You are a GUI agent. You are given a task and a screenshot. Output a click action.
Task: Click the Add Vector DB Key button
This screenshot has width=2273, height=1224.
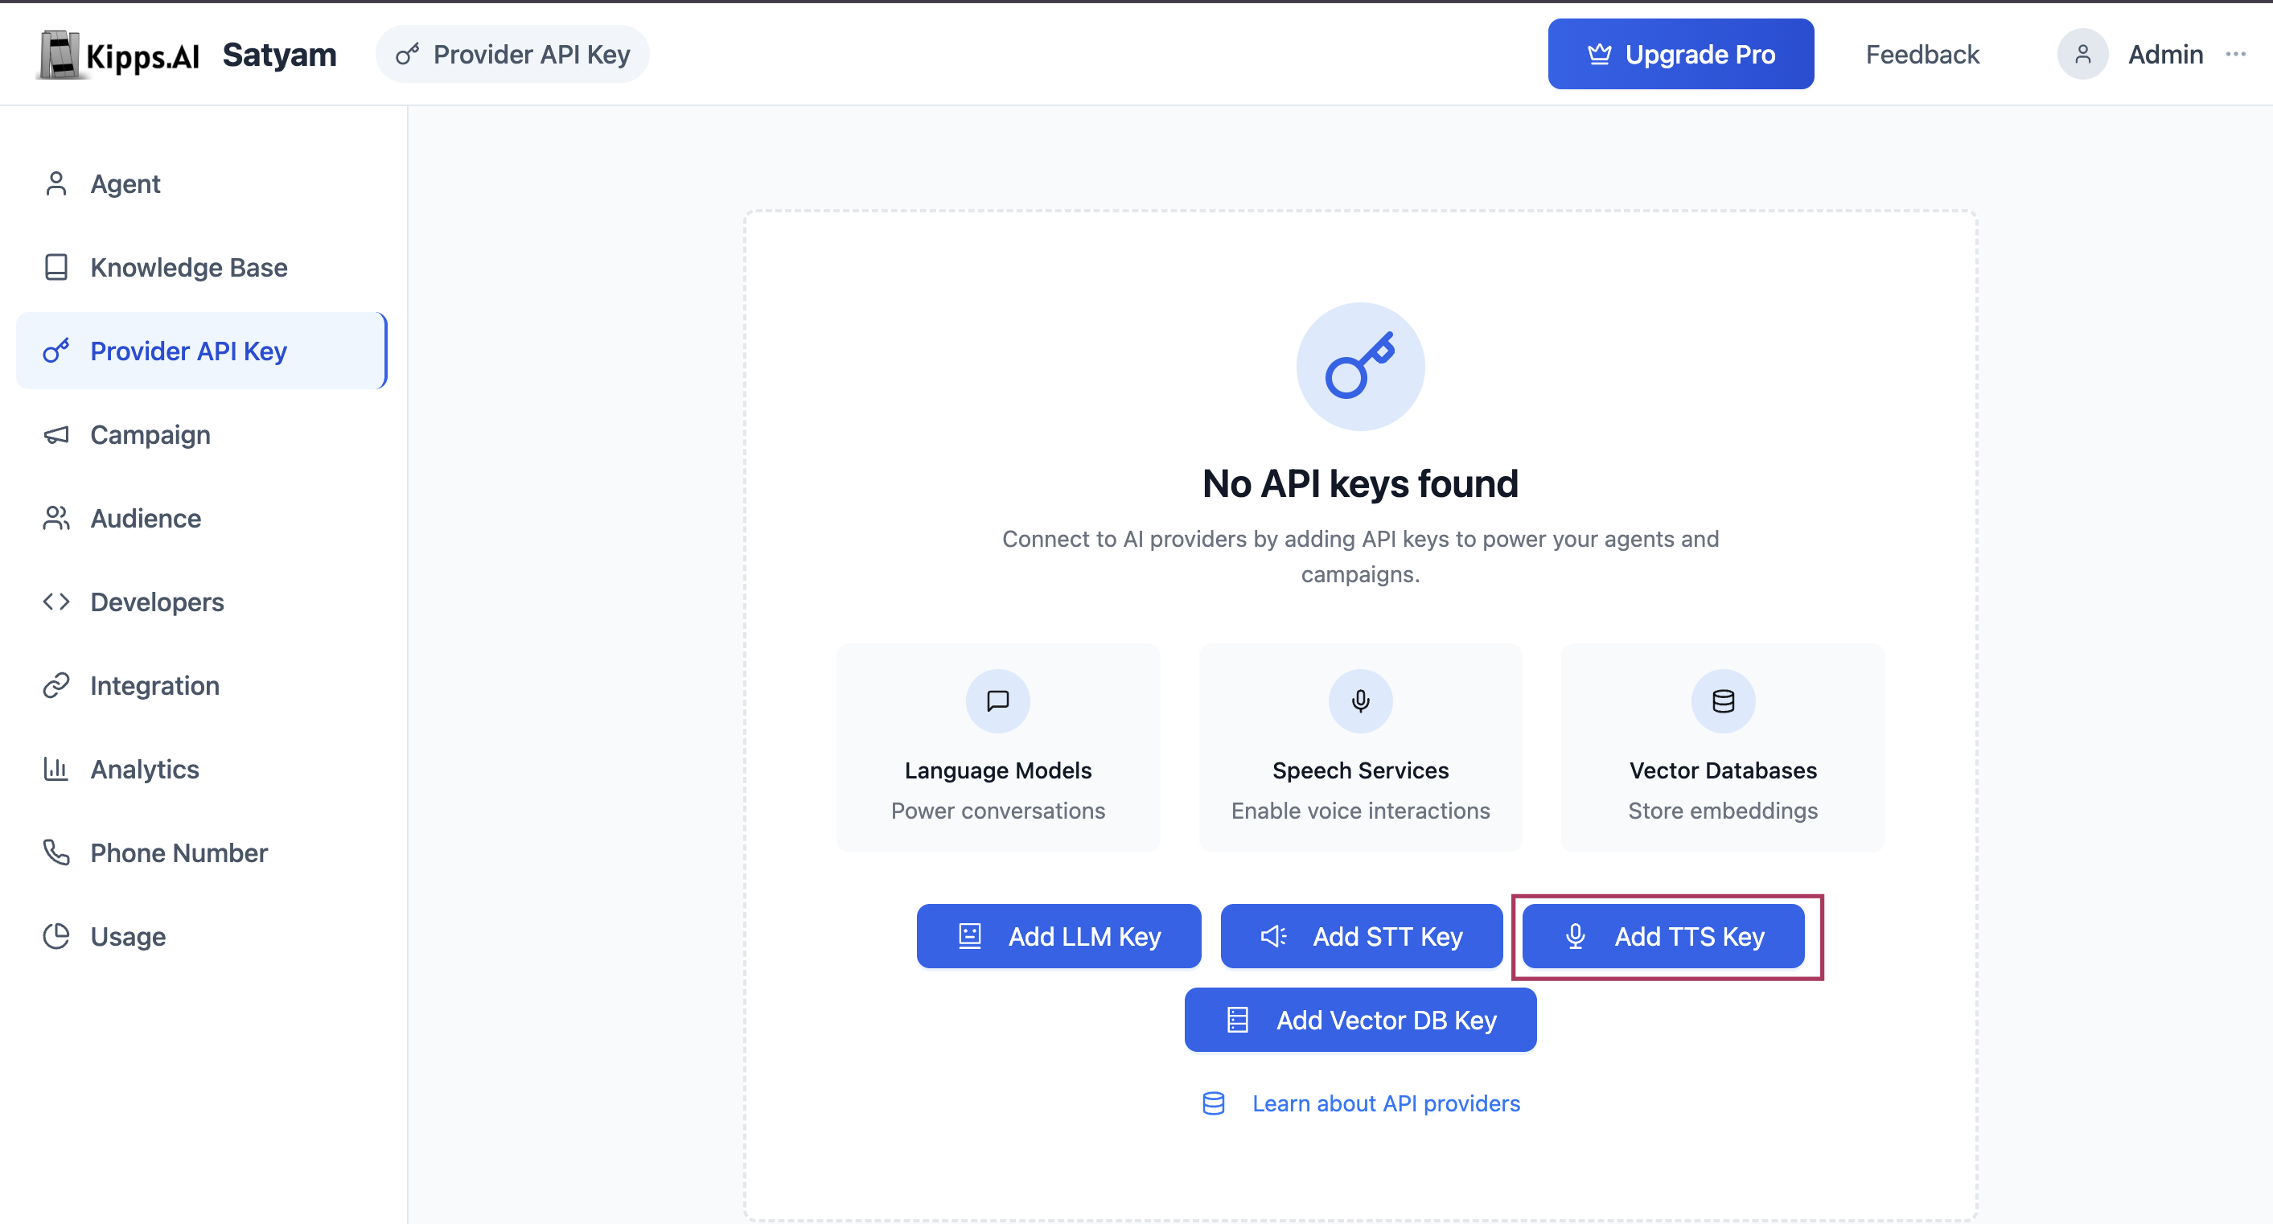tap(1360, 1021)
